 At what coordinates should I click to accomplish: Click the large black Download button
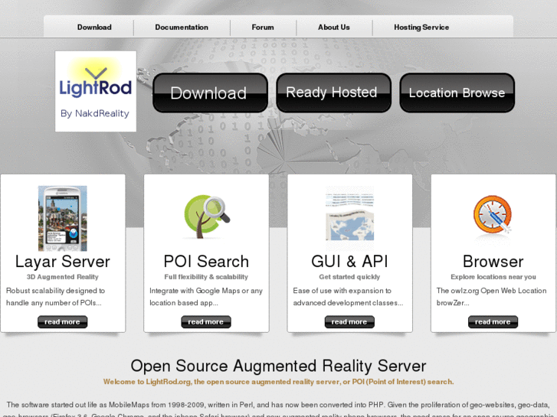210,93
